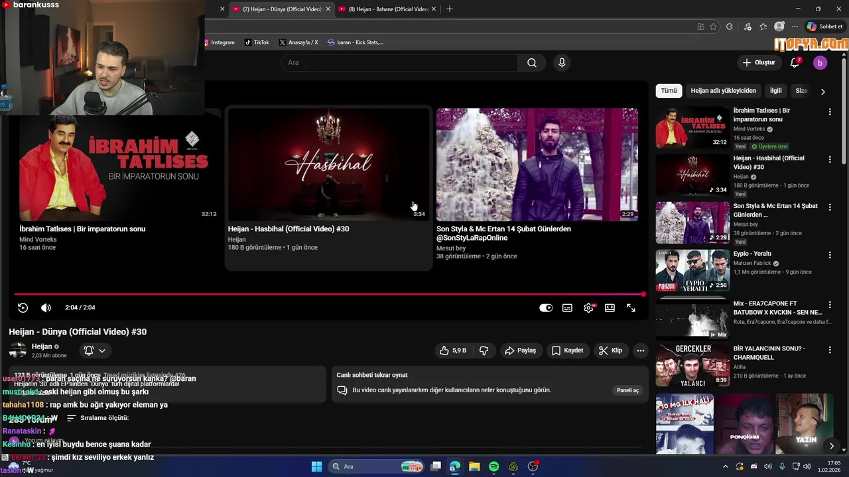
Task: Open options for sidebar İbrahim Tatlıses video
Action: point(830,112)
